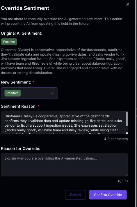
Task: Click the Sentiment Reason text area scrollbar
Action: 127,119
